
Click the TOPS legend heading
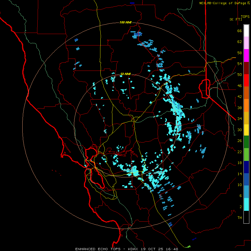(245, 17)
